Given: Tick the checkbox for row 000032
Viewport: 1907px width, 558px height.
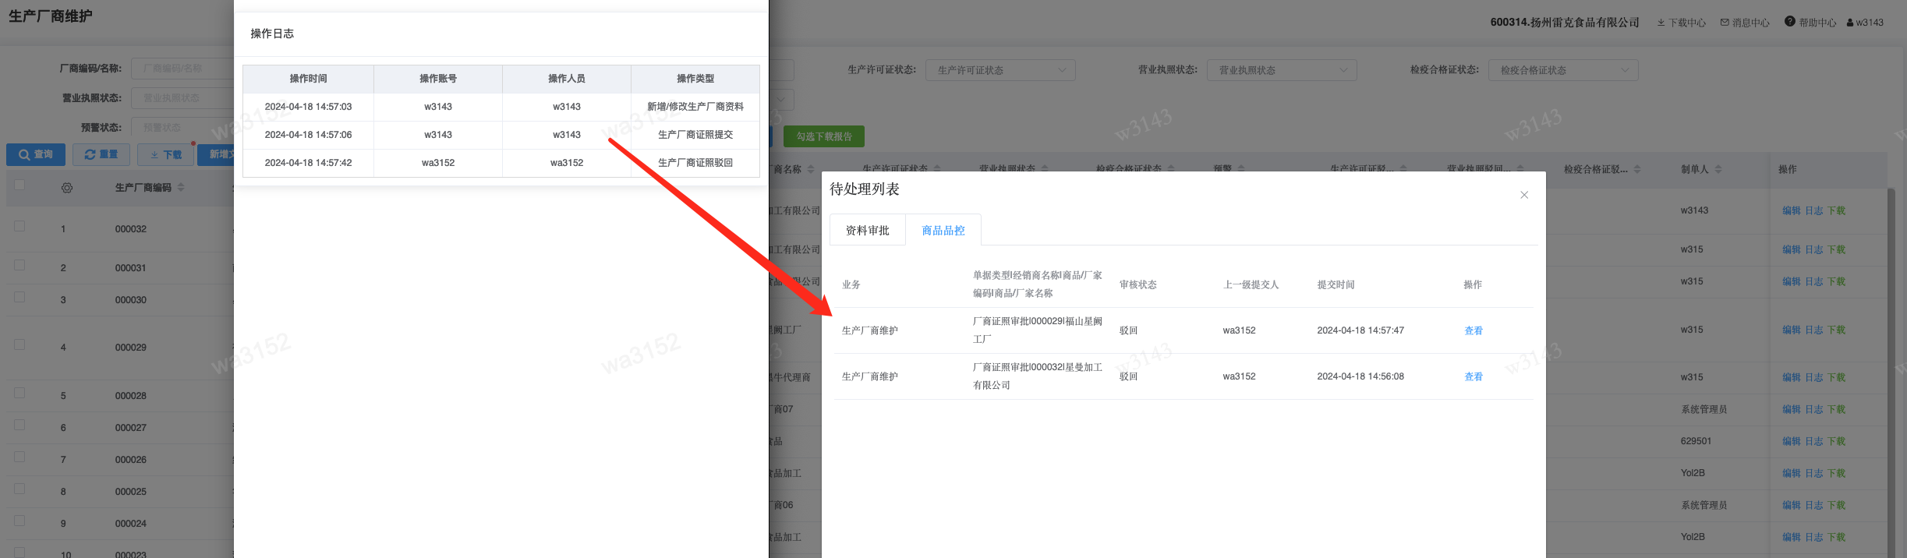Looking at the screenshot, I should [19, 227].
